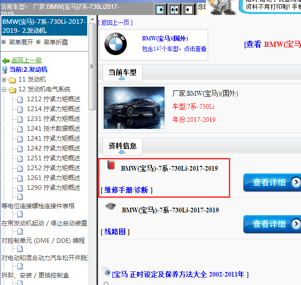Click page icon beside 1212 拧紧力矩概述

point(20,99)
